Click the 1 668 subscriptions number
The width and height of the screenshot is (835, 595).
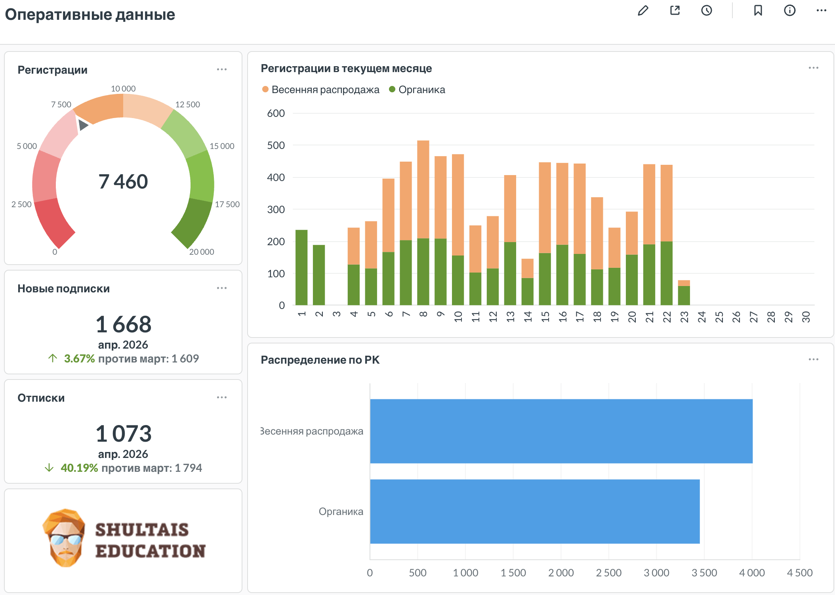coord(123,324)
